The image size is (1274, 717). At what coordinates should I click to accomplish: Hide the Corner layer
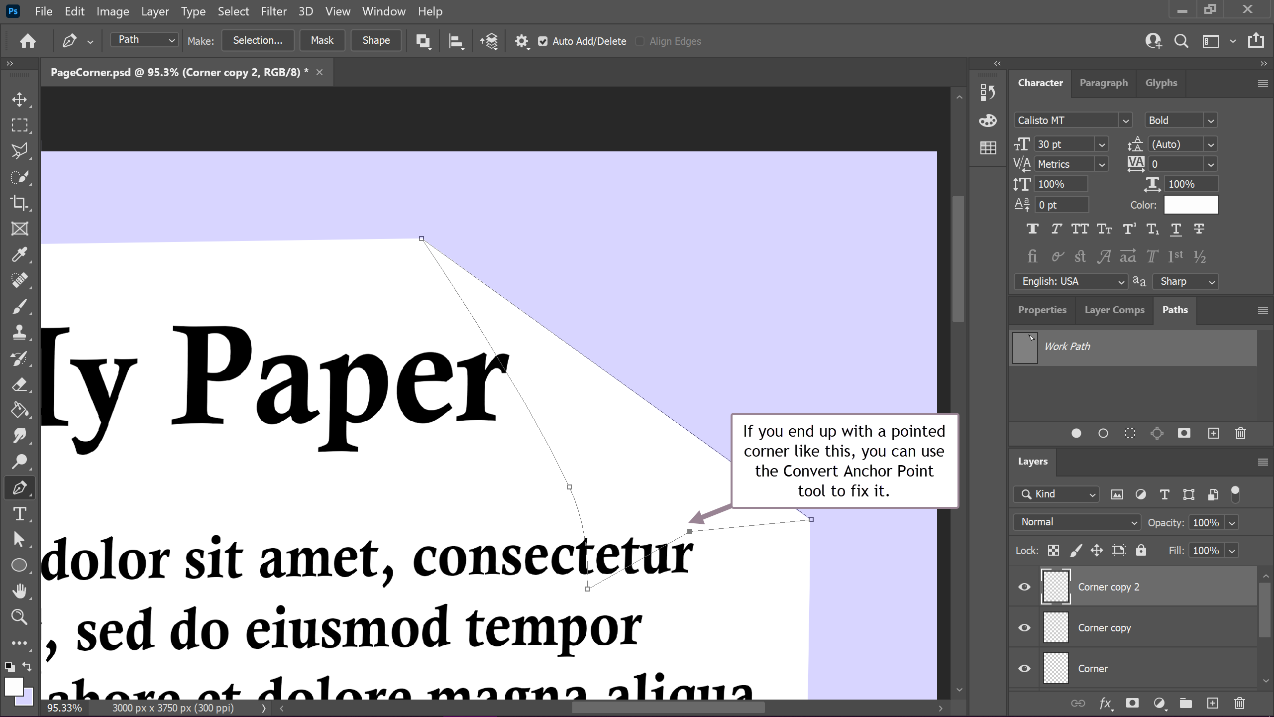click(x=1024, y=669)
